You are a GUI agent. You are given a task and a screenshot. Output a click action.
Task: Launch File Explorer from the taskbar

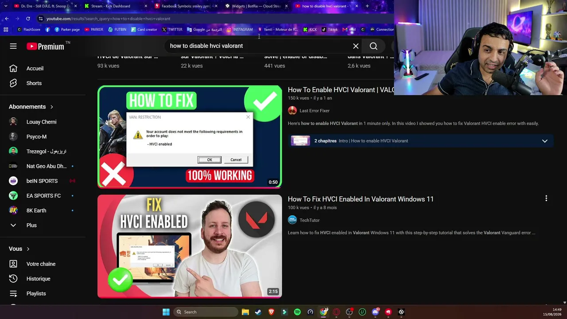click(245, 312)
